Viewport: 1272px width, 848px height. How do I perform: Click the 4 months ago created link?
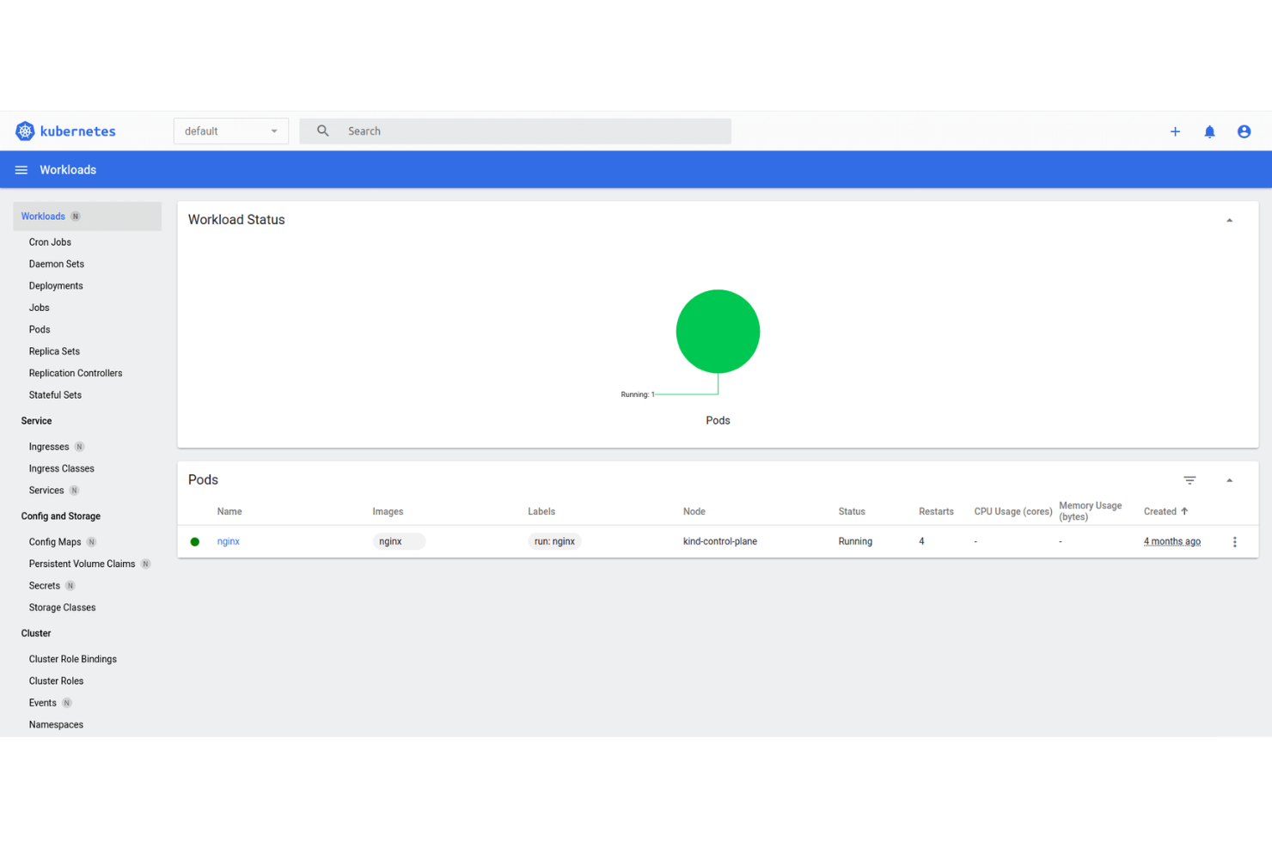tap(1171, 541)
